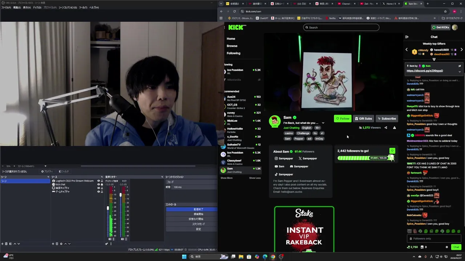Expand the pinned discord message chevron
Screen dimensions: 465x261
pos(460,71)
